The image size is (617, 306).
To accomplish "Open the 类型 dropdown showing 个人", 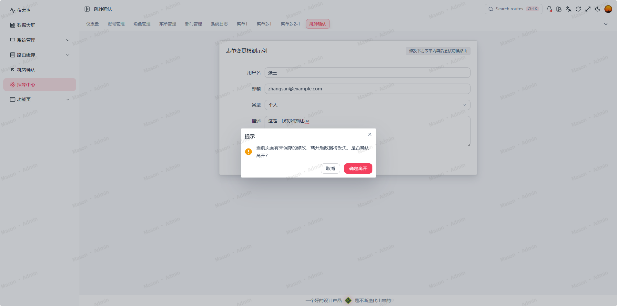I will click(x=367, y=105).
